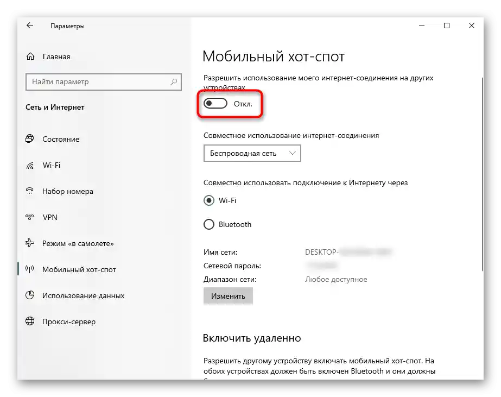Viewport: 501px width, 397px height.
Task: Close the Параметры window
Action: pos(472,26)
